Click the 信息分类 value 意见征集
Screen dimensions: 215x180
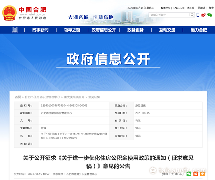point(140,105)
